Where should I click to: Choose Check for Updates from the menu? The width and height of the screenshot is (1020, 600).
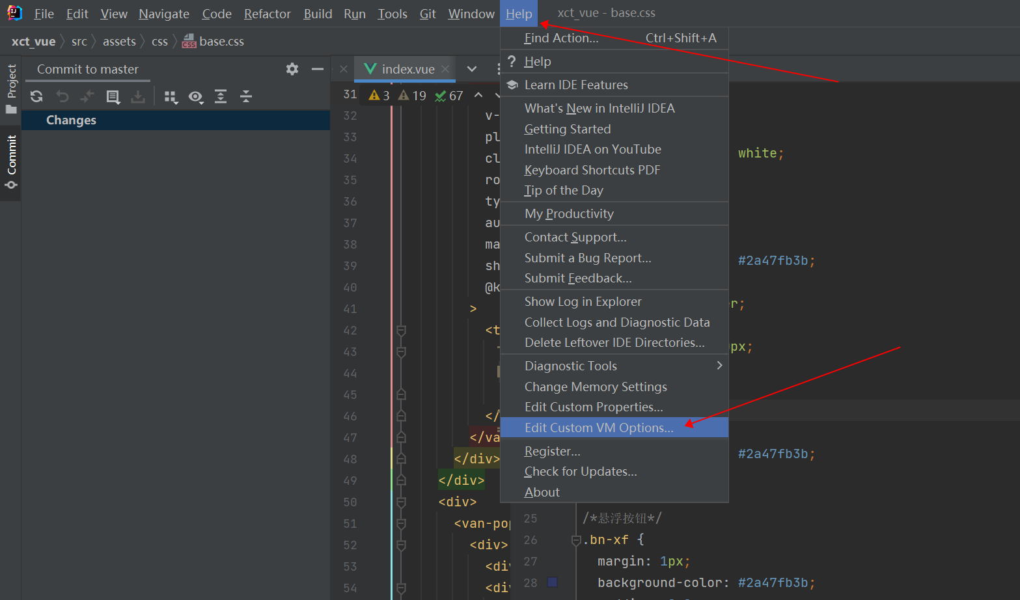click(580, 471)
